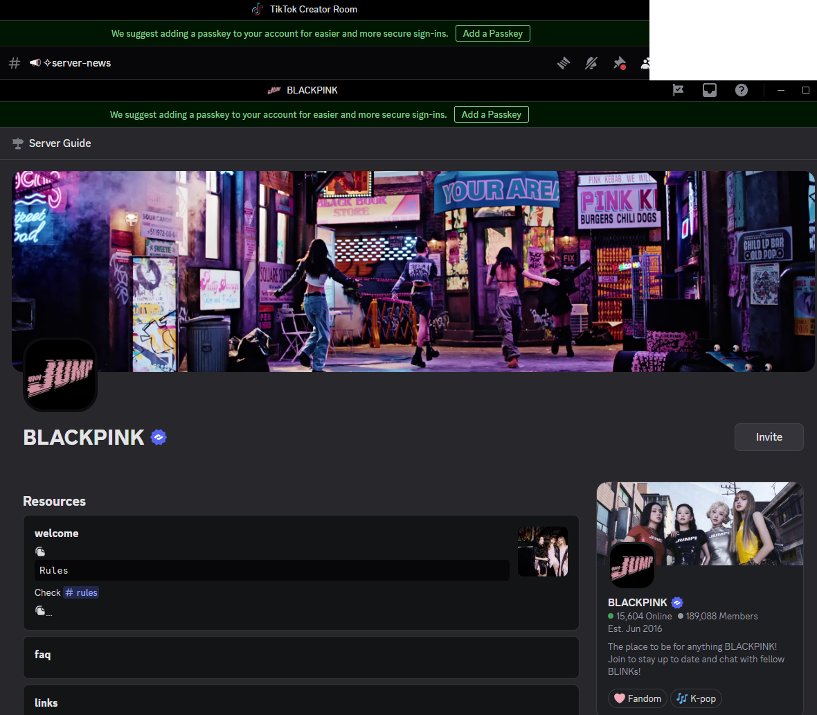This screenshot has height=715, width=817.
Task: Click the Resources section heading
Action: pos(54,501)
